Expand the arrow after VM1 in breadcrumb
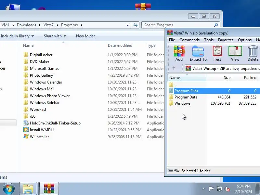Screen dimensions: 260x195 13,25
